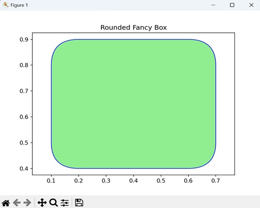Click the y-axis tick label 0.4
This screenshot has height=208, width=260.
(24, 168)
